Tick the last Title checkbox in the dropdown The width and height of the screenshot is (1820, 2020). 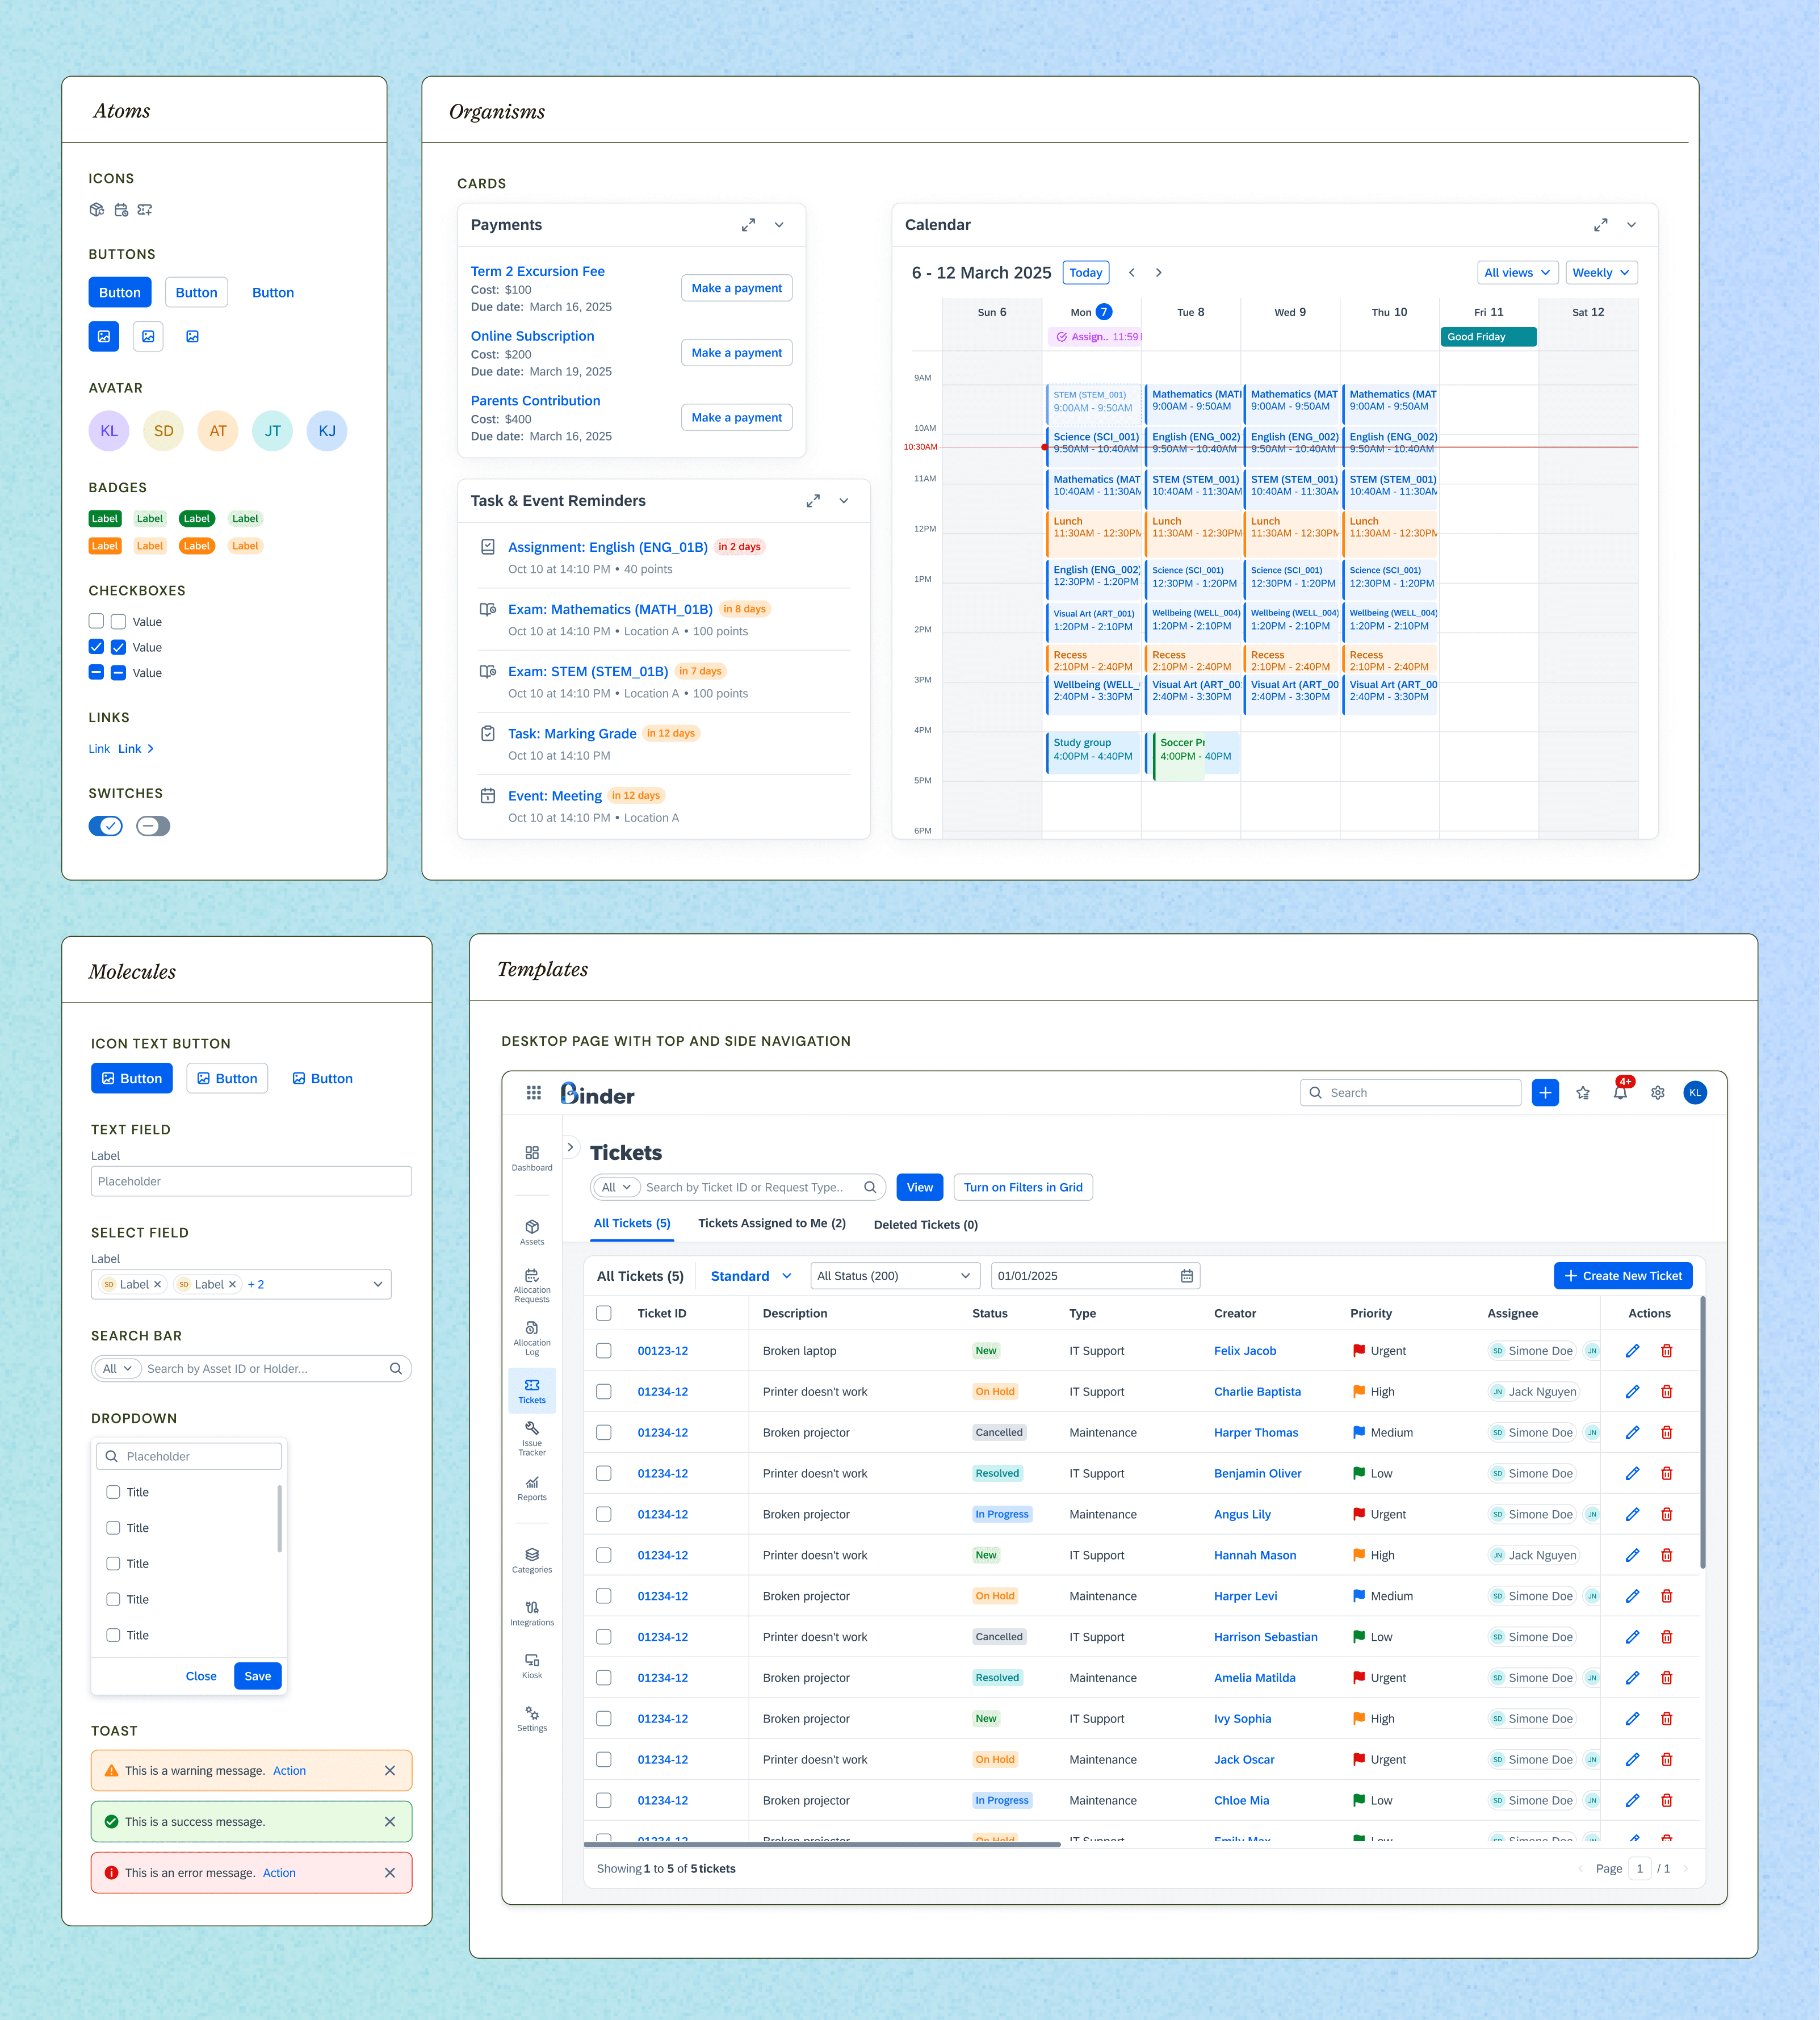click(x=113, y=1635)
